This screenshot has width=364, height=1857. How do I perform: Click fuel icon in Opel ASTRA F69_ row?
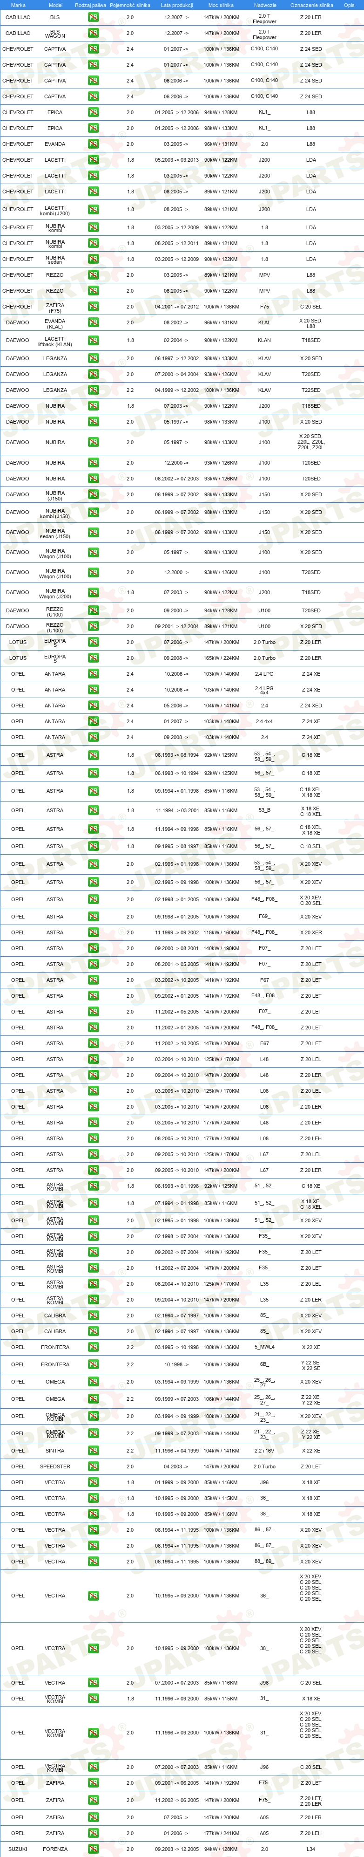click(94, 917)
